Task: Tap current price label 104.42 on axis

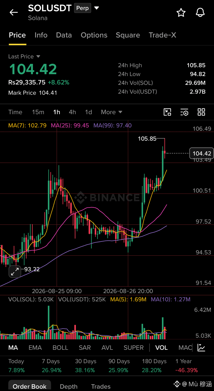Action: (202, 153)
